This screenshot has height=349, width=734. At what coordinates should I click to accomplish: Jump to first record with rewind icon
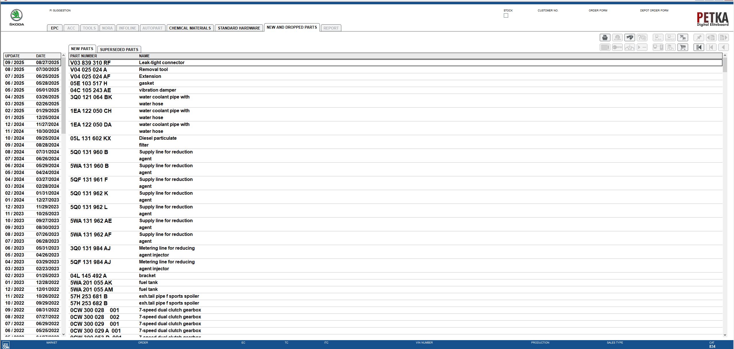coord(699,47)
